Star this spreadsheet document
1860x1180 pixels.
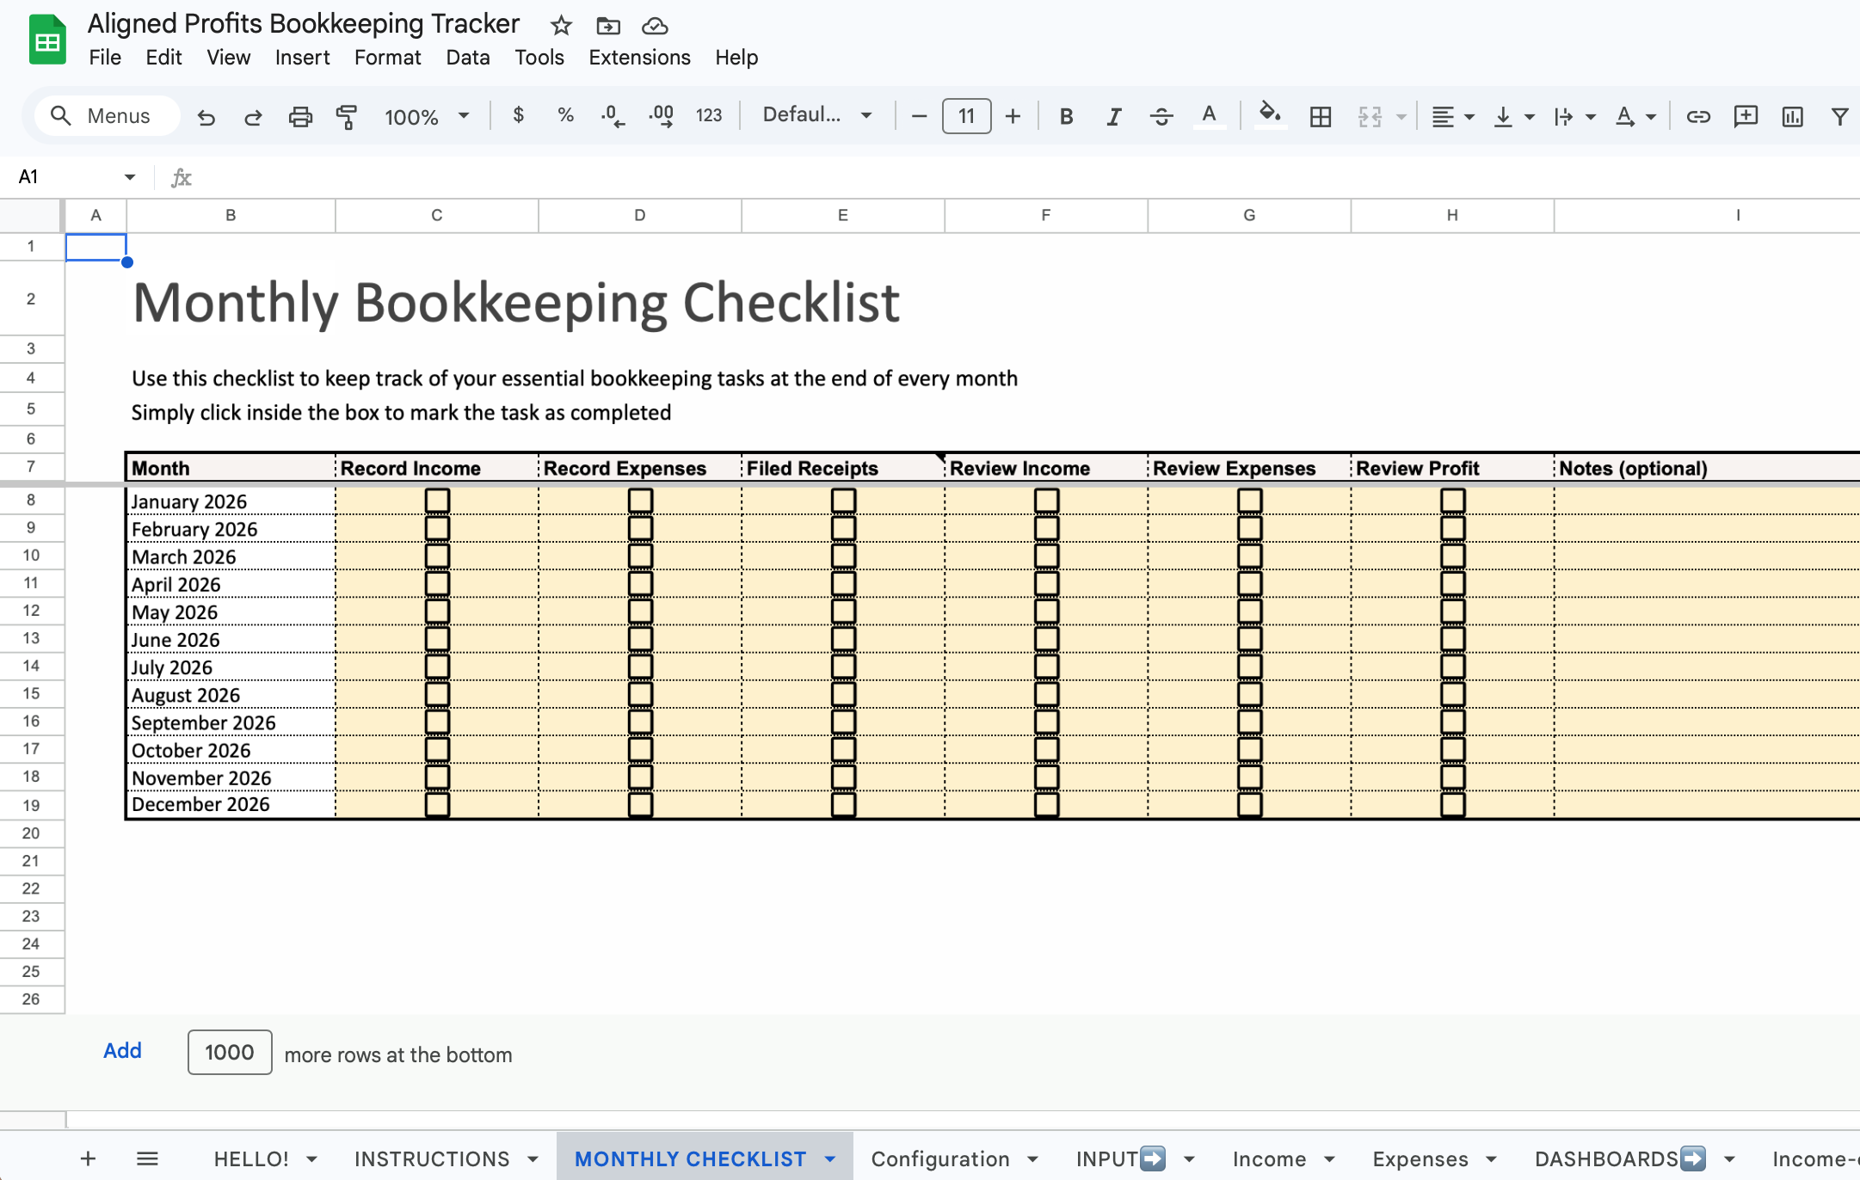[x=561, y=26]
